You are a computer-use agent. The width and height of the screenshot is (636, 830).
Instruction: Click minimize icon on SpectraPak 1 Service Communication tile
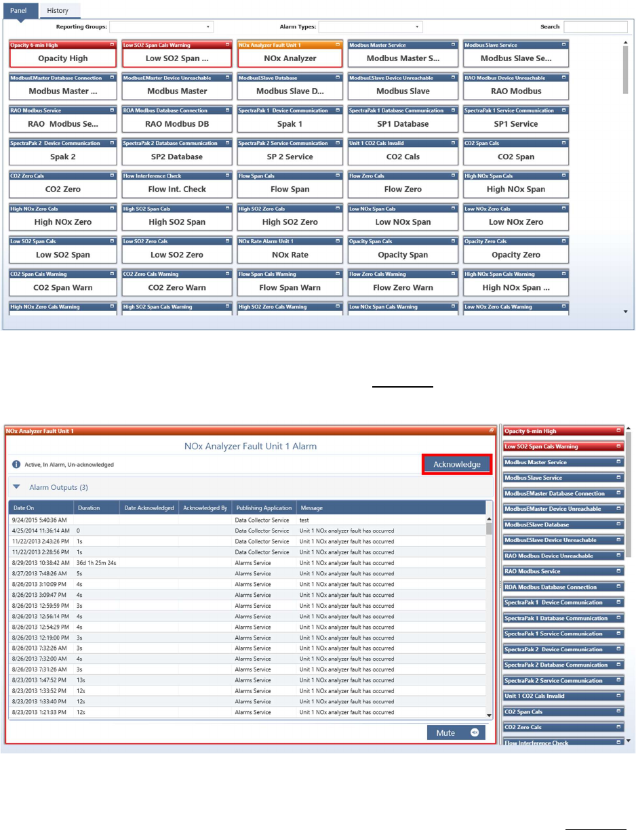564,110
